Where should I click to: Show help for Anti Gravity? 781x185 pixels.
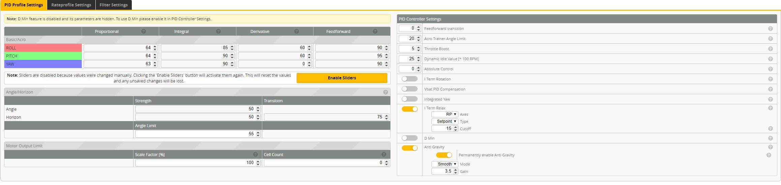pos(771,147)
